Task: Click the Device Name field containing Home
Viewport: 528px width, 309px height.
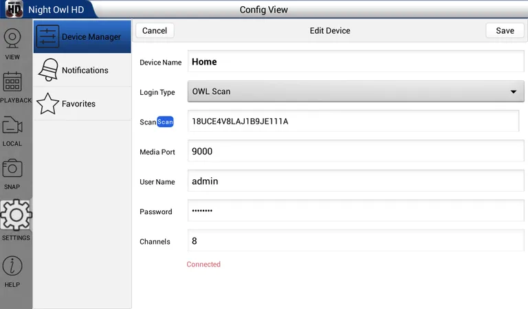Action: tap(355, 62)
